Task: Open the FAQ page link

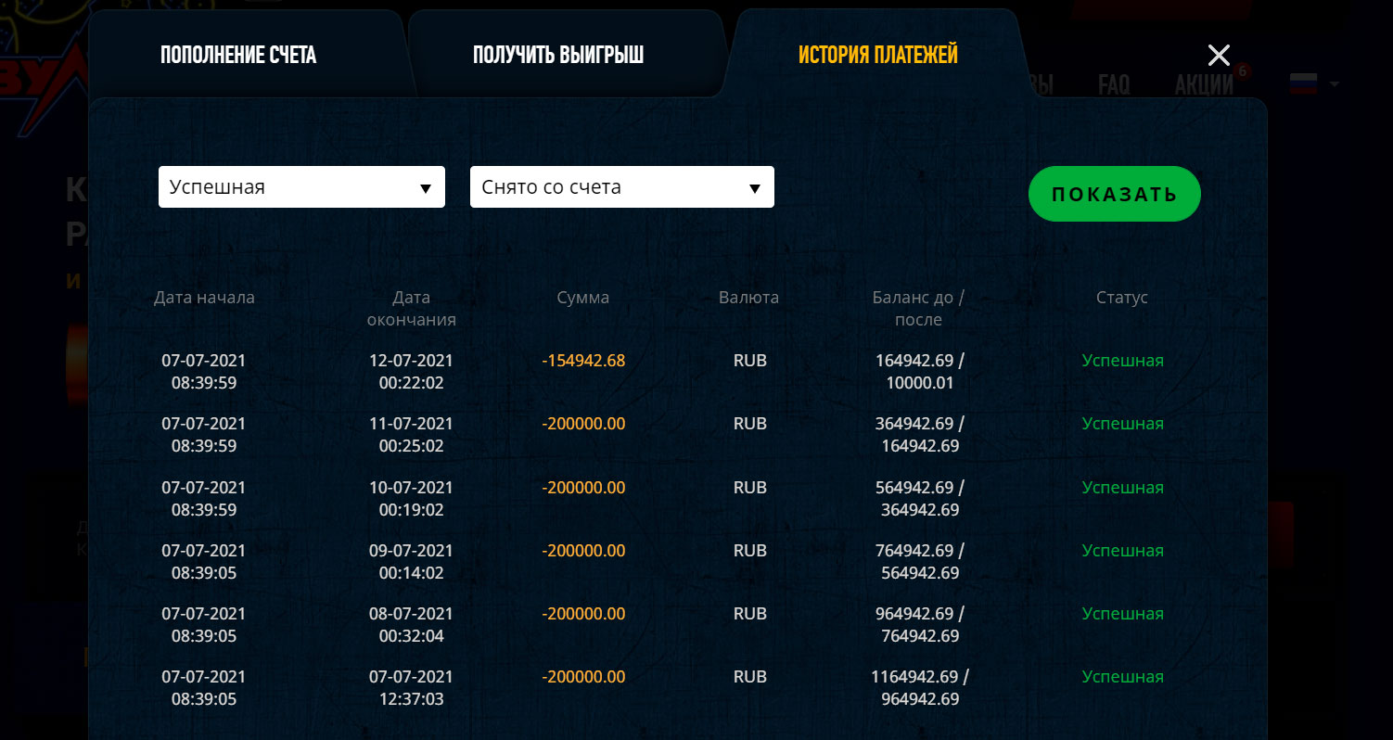Action: click(1114, 85)
